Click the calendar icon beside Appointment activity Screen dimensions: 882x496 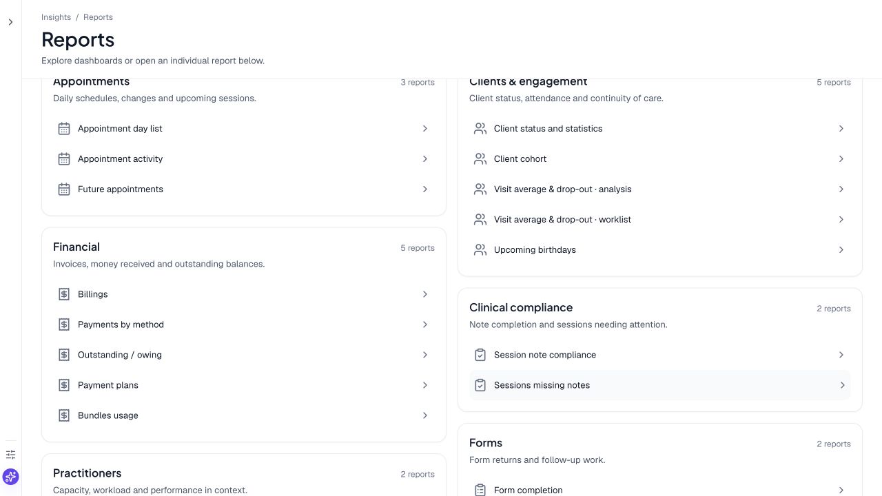(64, 159)
